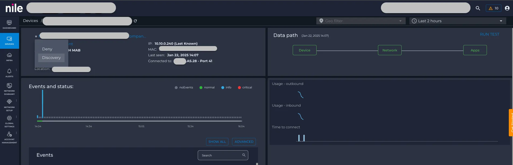Expand the Alerts submenu dots
Screen dimensions: 513x165
click(x=16, y=70)
